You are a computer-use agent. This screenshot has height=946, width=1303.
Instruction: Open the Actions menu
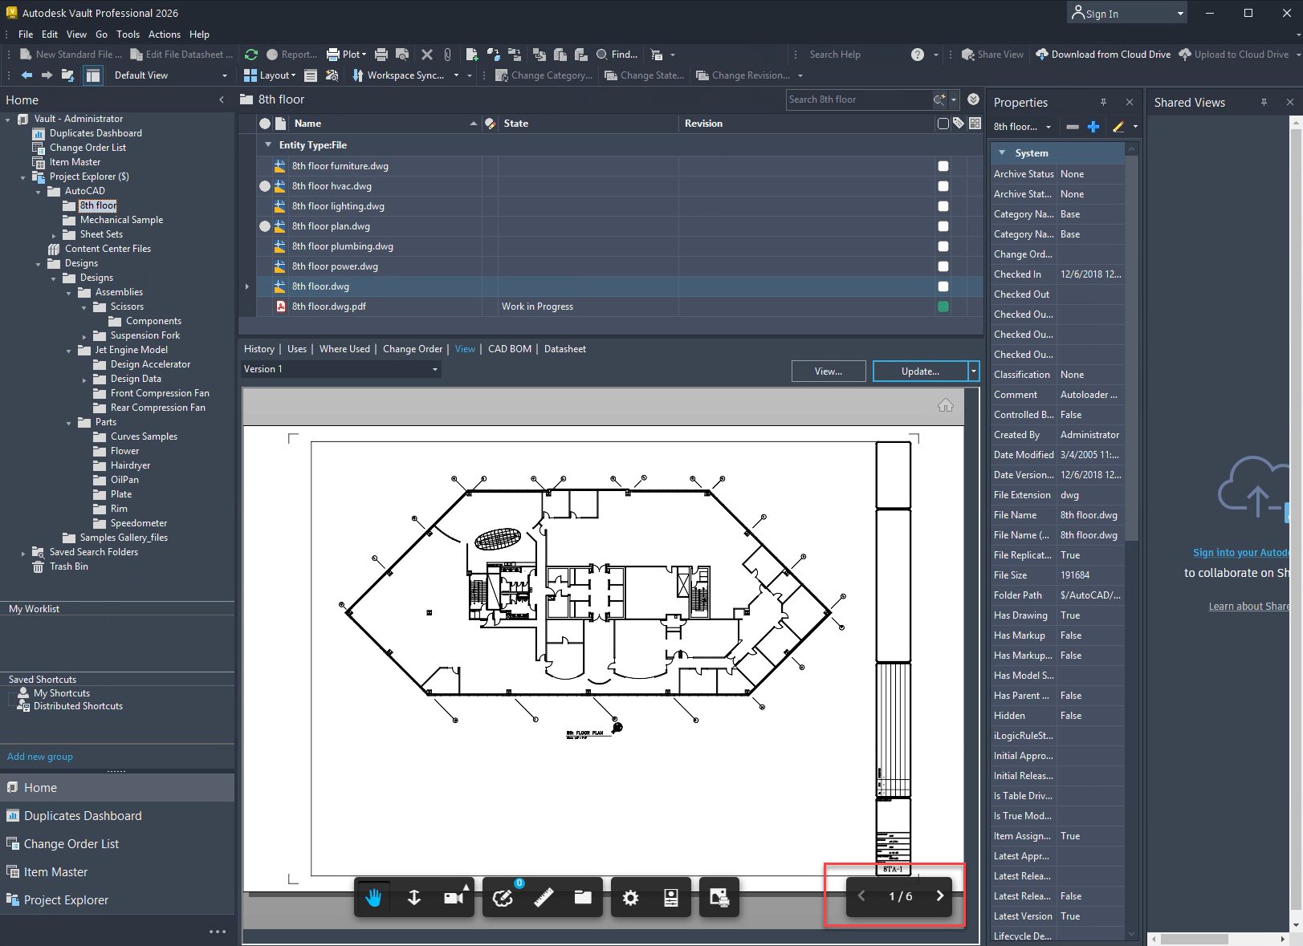(164, 34)
